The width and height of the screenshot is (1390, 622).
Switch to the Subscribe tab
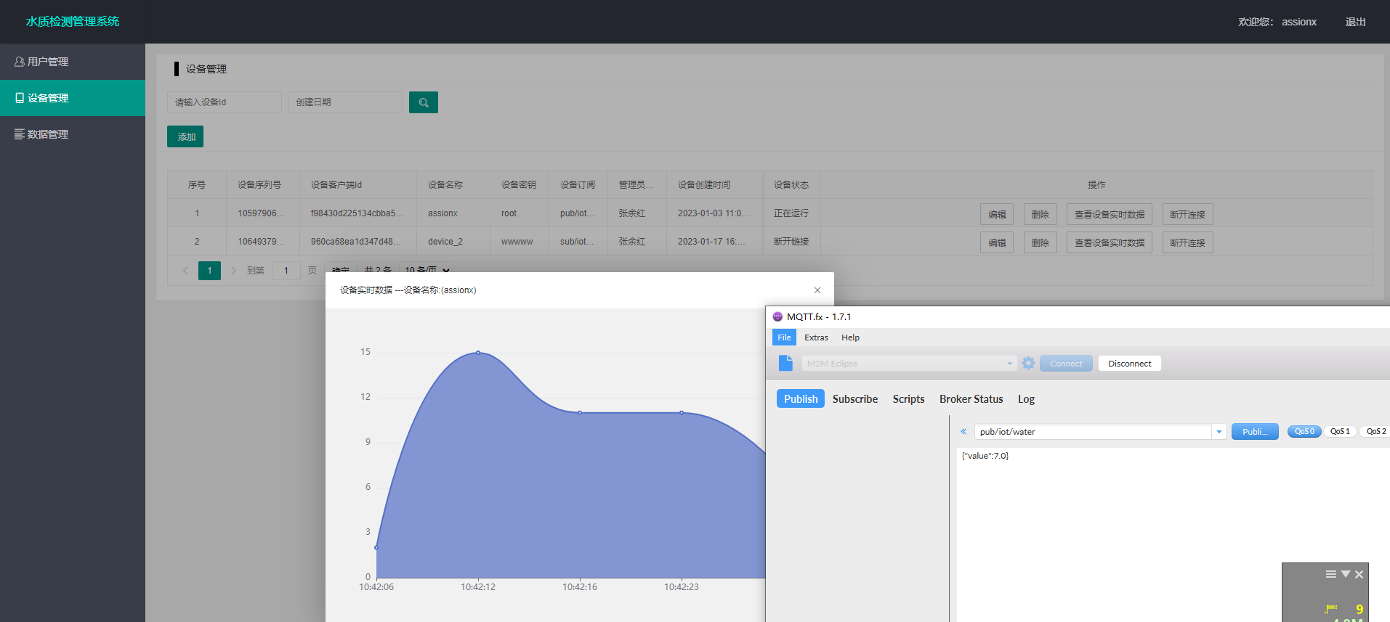[855, 399]
